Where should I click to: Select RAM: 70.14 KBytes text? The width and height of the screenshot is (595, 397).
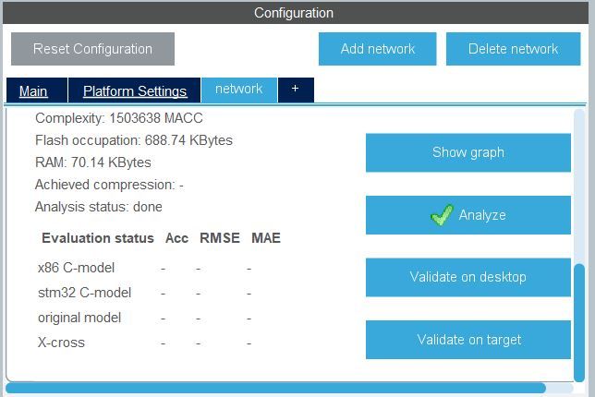93,162
